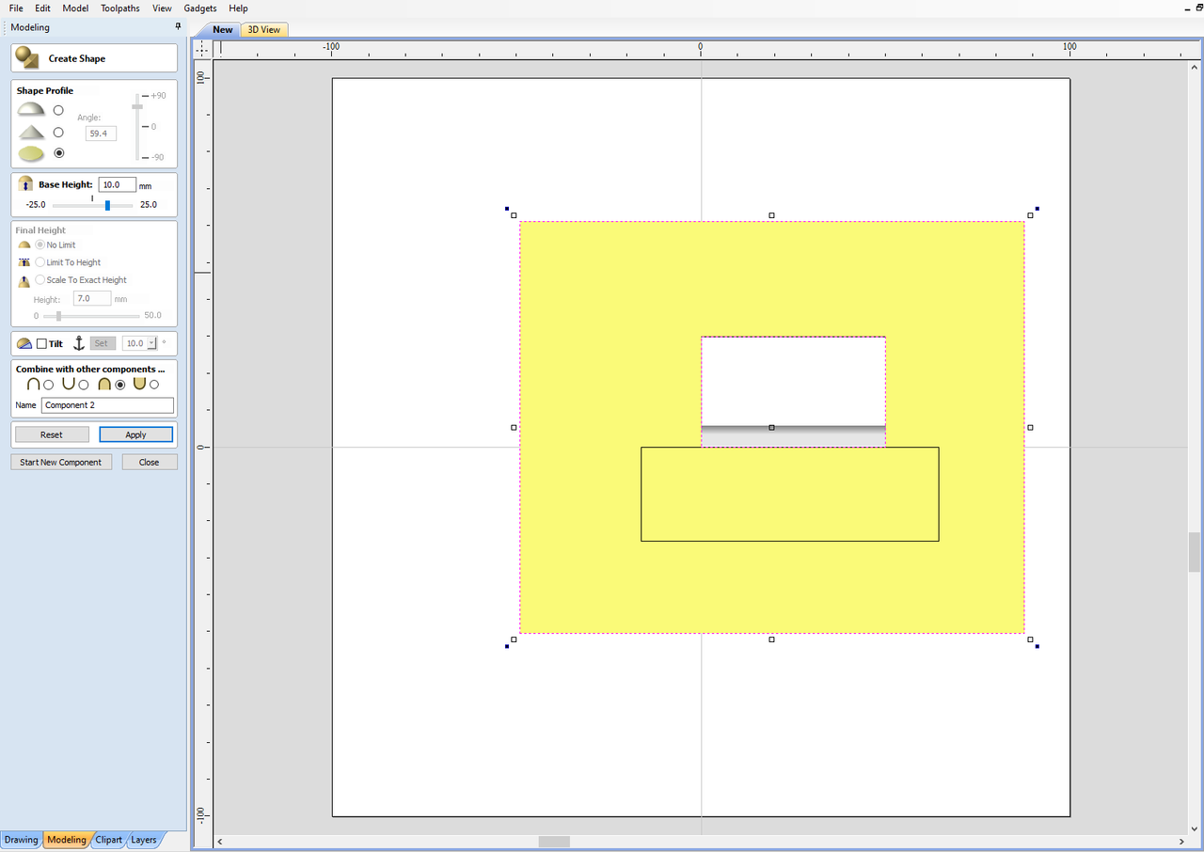Click the tilt anchor point icon

click(x=79, y=343)
